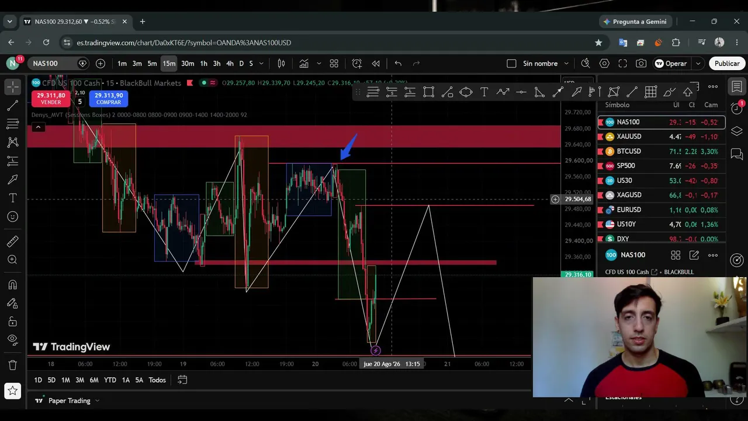Screen dimensions: 748x421
Task: Select the 1h timeframe
Action: click(x=203, y=63)
